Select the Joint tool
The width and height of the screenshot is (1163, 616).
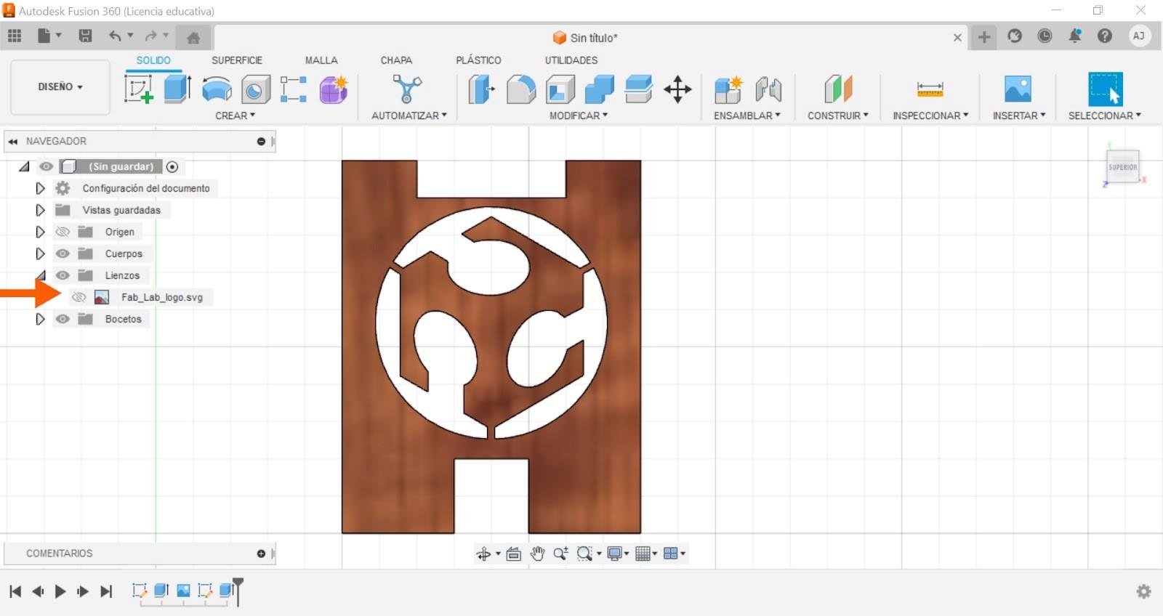768,89
